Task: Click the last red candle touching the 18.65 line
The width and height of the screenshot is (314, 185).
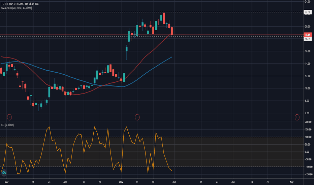Action: [172, 31]
